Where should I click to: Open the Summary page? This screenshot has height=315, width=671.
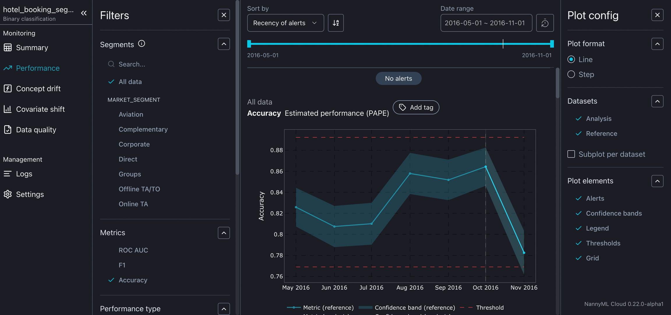coord(32,47)
